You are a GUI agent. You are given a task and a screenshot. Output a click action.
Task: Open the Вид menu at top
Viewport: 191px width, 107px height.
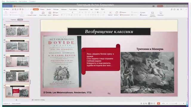coord(3,1)
